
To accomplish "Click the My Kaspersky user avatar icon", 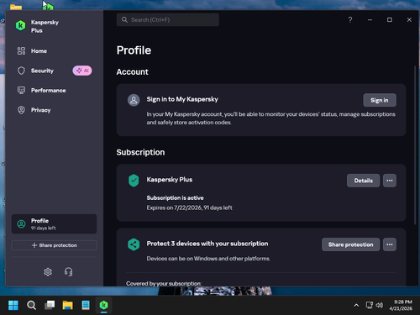I will pyautogui.click(x=134, y=100).
